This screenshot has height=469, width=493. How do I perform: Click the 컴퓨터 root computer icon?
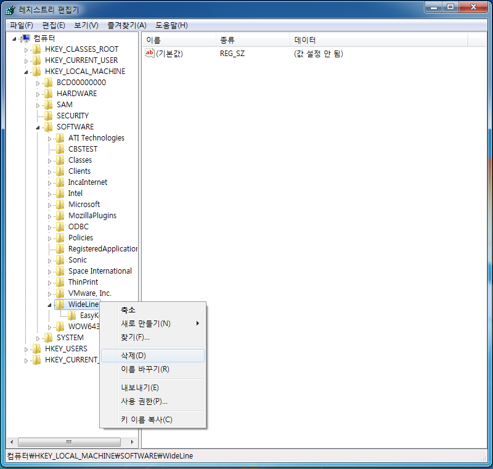(25, 38)
